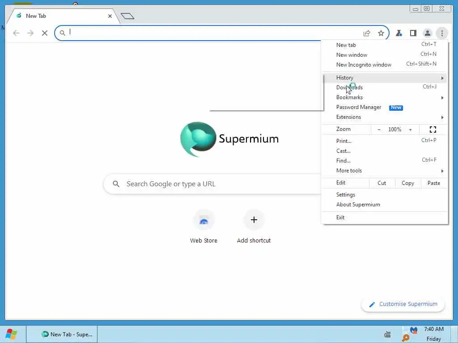Close the New Tab tab
Image resolution: width=458 pixels, height=343 pixels.
click(110, 16)
